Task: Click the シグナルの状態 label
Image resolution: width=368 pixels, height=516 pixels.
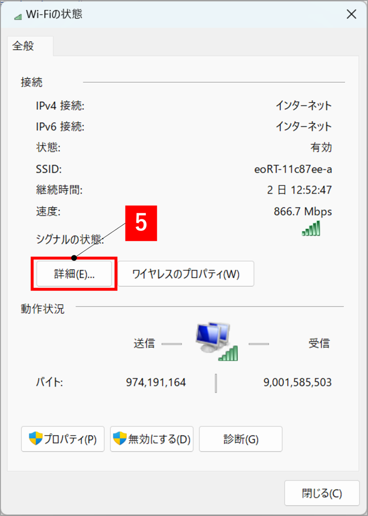Action: (x=70, y=240)
